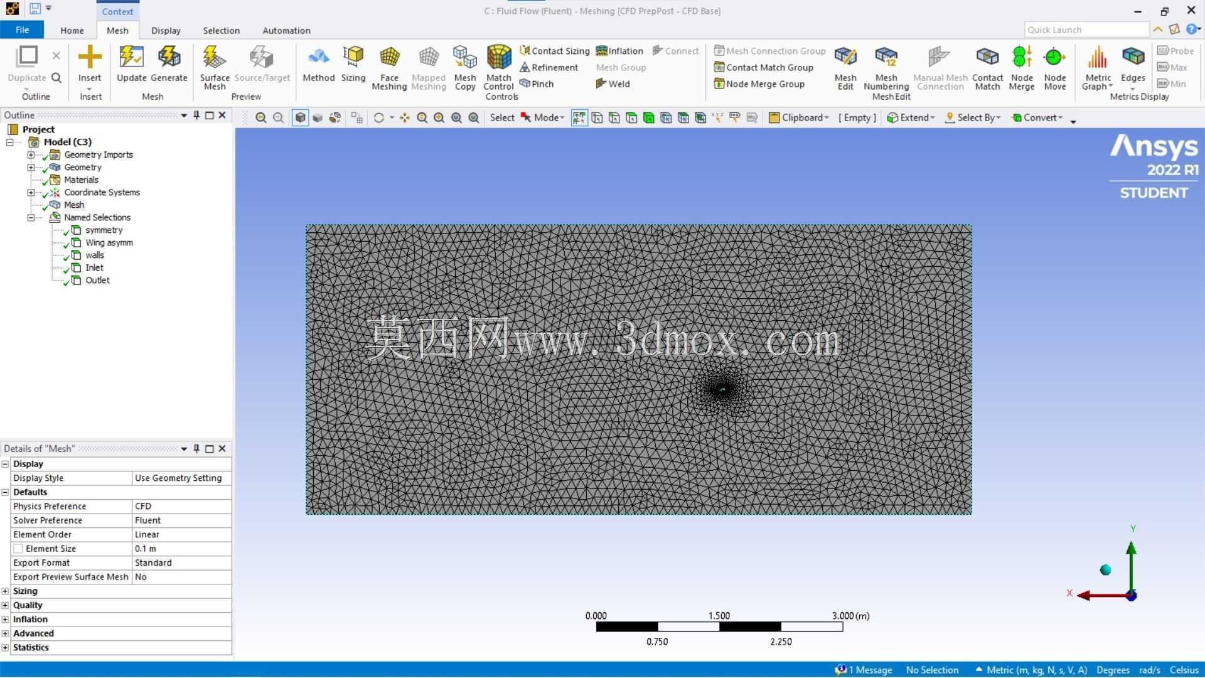Screen dimensions: 1205x678
Task: Select the Method mesh control
Action: pyautogui.click(x=318, y=64)
